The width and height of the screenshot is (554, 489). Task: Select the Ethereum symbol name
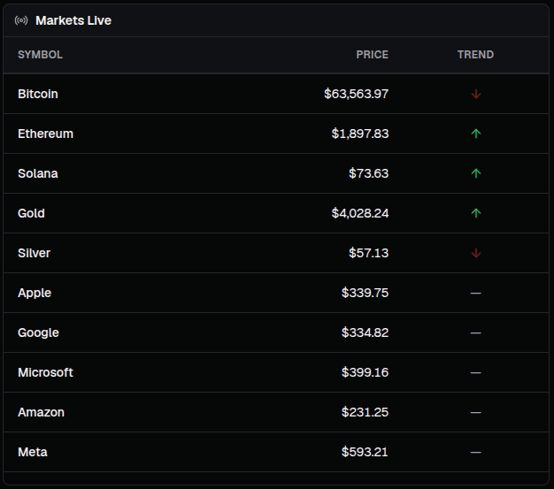[x=46, y=134]
